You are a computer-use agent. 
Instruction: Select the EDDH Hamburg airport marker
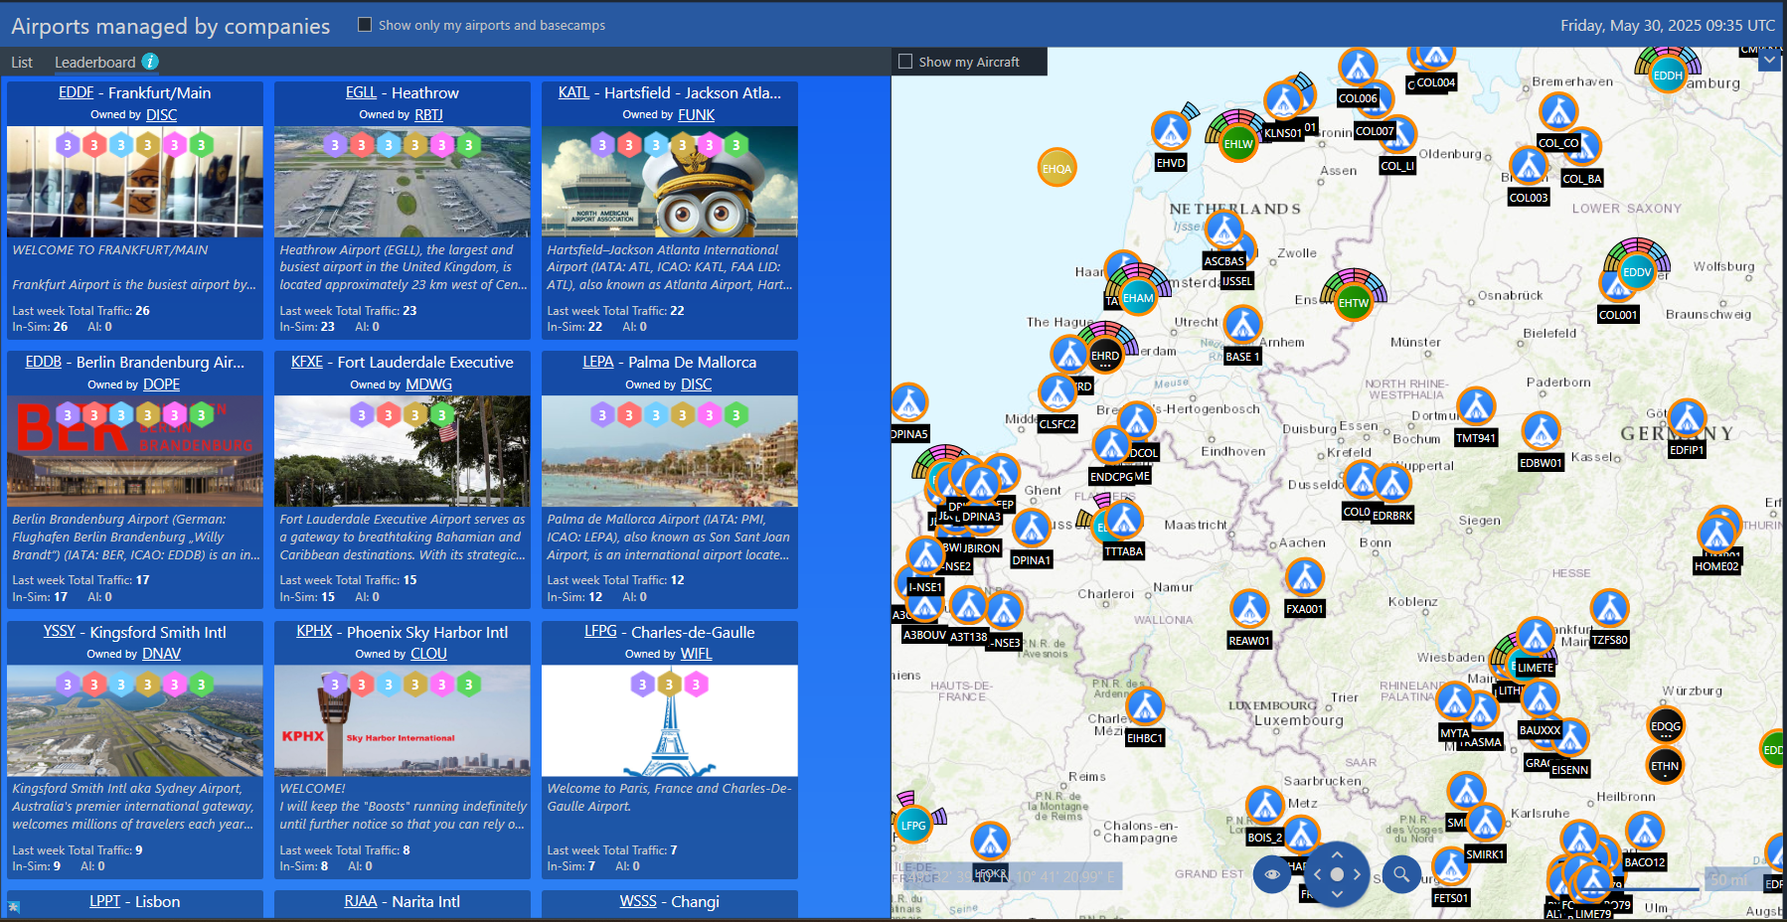[x=1668, y=76]
